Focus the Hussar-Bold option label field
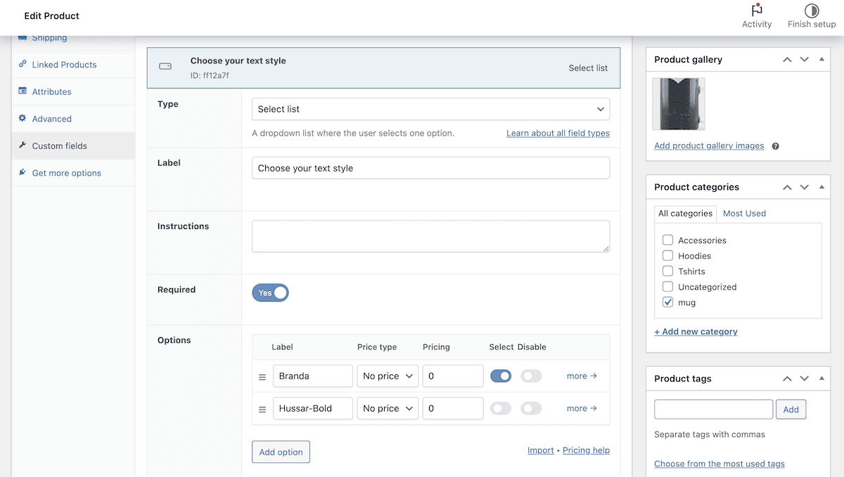 (x=313, y=408)
